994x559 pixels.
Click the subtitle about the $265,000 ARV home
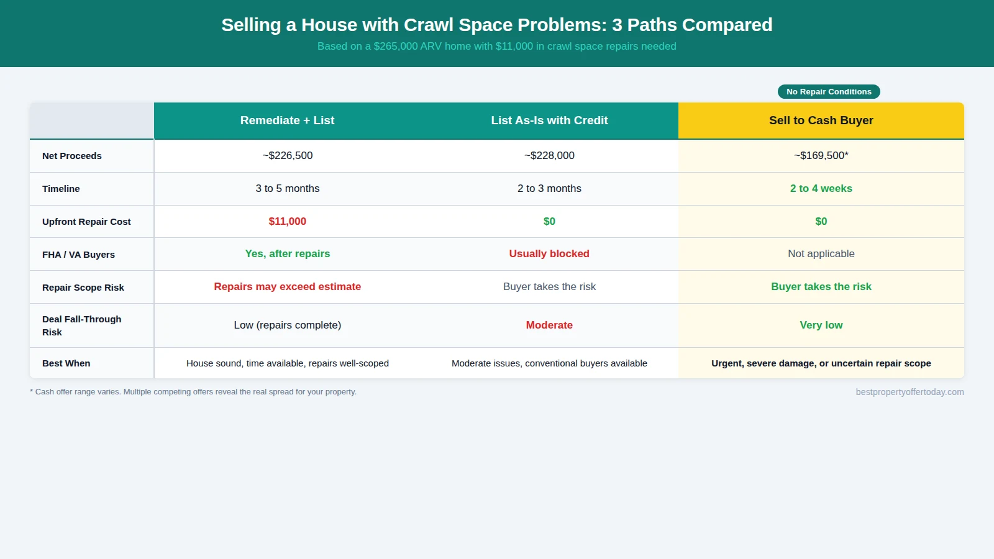(x=497, y=47)
